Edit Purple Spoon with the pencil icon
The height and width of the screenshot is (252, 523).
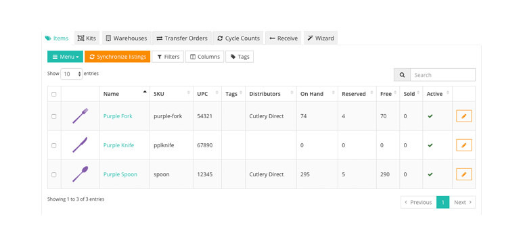(464, 174)
